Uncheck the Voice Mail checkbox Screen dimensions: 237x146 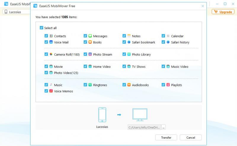[x=46, y=42]
